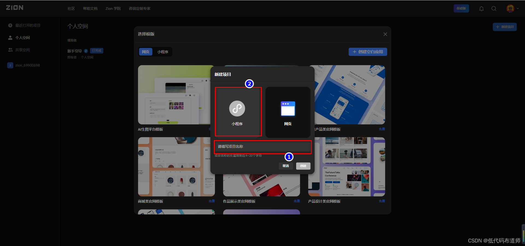Click the ZION logo

[15, 8]
